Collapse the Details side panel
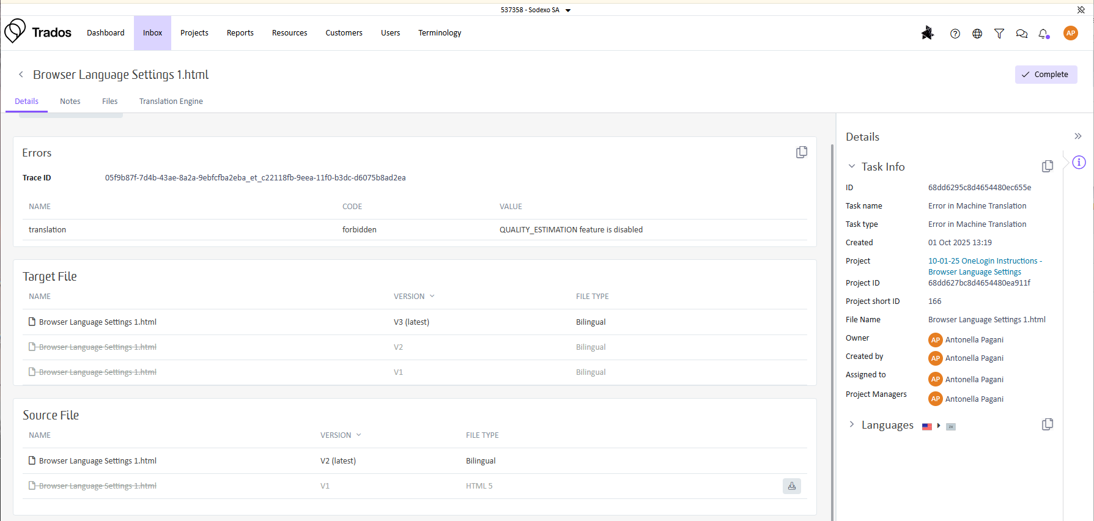Screen dimensions: 1094x521 1077,136
